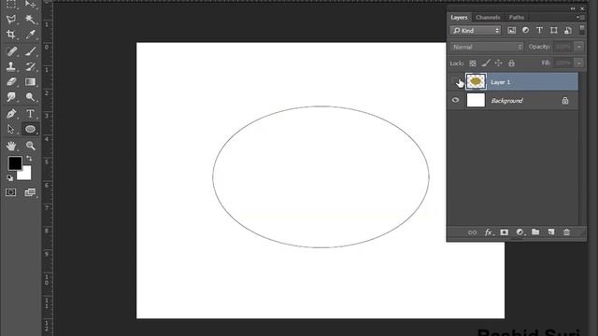Lock image pixels
598x336 pixels.
(486, 63)
